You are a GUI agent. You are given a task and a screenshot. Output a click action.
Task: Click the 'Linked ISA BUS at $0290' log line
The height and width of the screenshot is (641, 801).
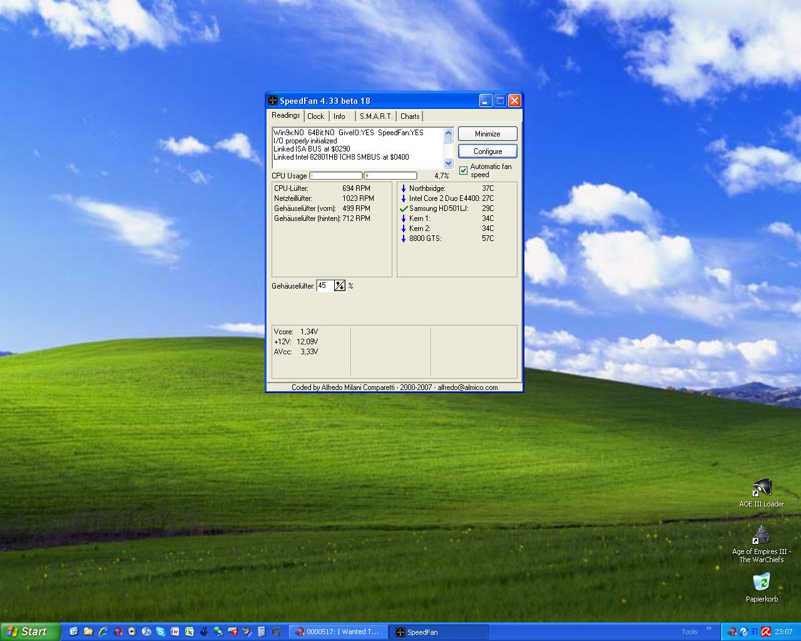coord(312,149)
